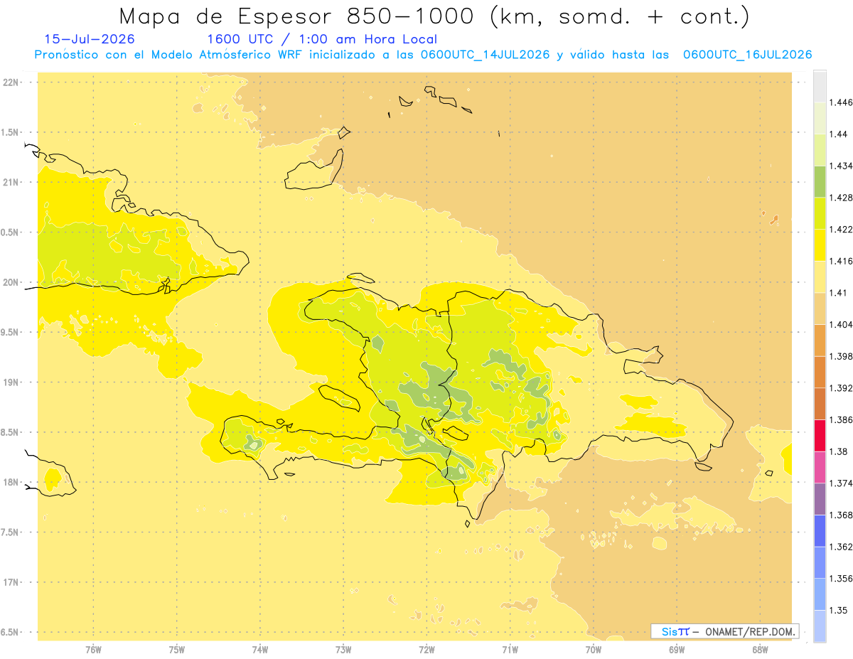Click the '72W' longitude label
853x659 pixels.
point(426,649)
